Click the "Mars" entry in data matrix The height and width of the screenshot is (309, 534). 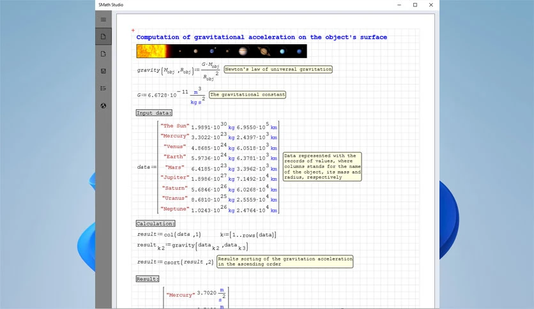click(x=175, y=167)
